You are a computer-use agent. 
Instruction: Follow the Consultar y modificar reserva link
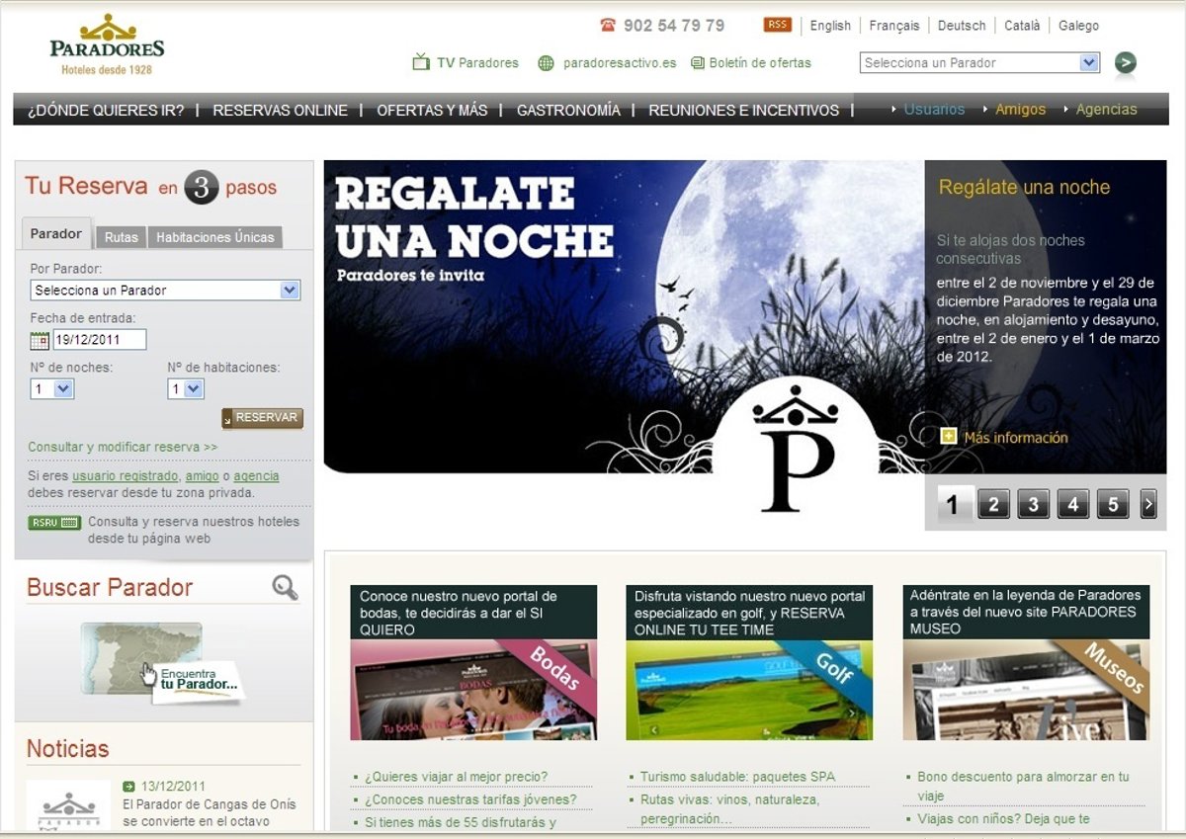(x=123, y=447)
